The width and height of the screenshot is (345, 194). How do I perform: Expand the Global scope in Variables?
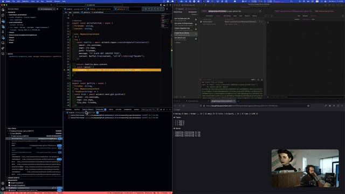tap(8, 43)
